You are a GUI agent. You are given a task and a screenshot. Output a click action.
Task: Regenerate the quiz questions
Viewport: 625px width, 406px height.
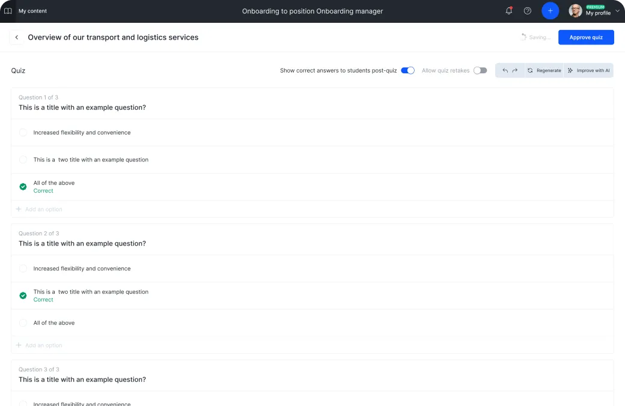[544, 71]
